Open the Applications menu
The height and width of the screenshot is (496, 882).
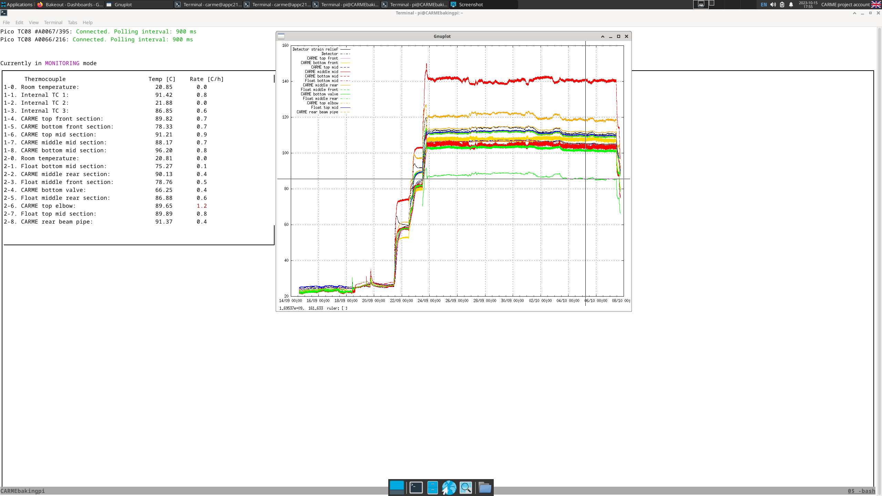[17, 4]
